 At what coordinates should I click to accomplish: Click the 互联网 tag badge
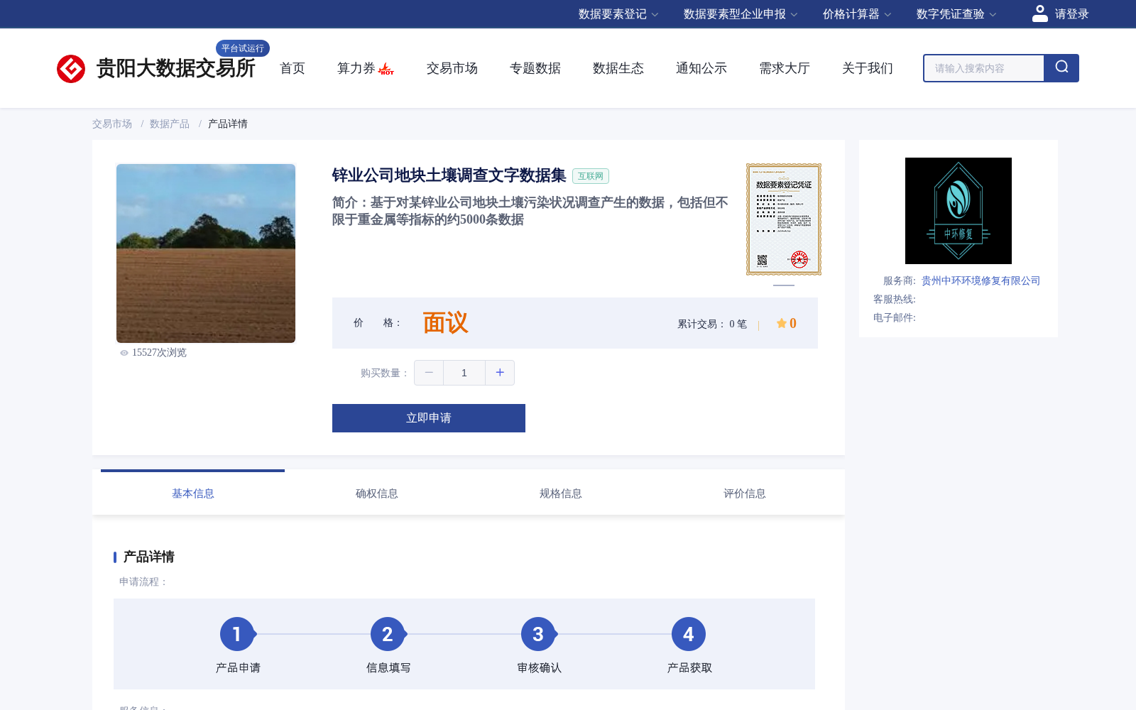point(591,176)
